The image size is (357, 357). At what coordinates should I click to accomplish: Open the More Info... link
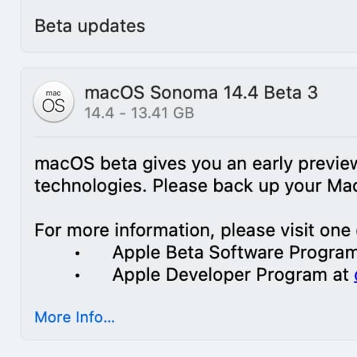click(74, 317)
